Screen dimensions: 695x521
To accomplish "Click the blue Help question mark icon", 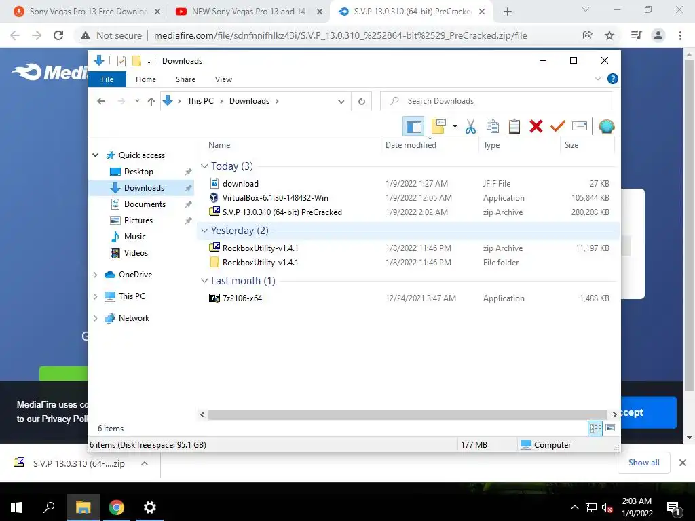I will [613, 79].
